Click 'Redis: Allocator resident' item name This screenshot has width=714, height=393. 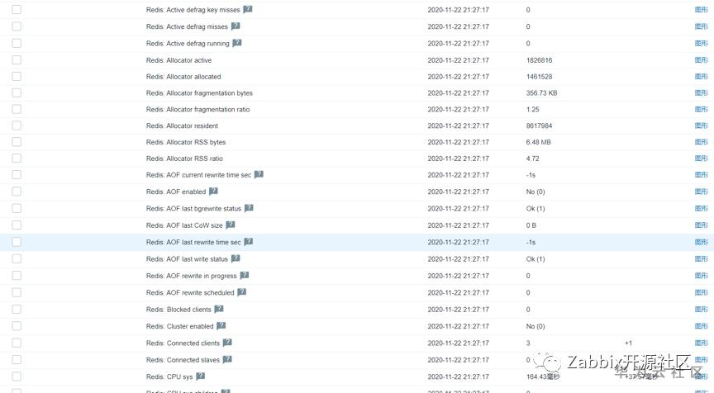click(182, 125)
